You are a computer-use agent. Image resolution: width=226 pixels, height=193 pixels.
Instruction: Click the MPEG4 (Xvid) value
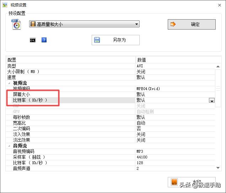click(x=148, y=89)
